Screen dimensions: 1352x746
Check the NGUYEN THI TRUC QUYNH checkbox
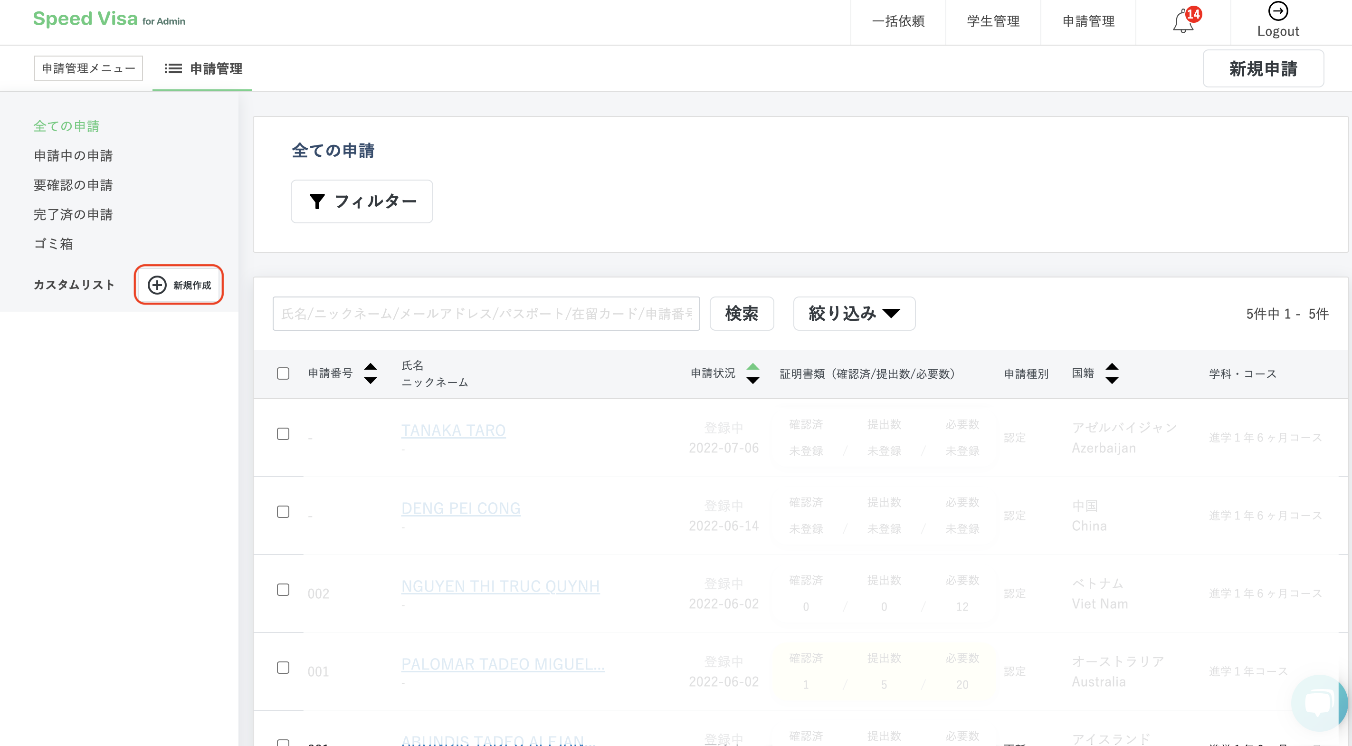coord(283,590)
